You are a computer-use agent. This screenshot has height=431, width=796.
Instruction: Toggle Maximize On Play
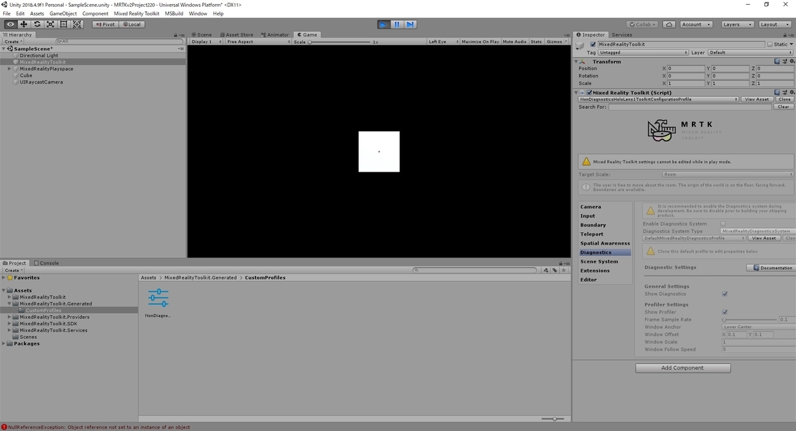point(480,42)
